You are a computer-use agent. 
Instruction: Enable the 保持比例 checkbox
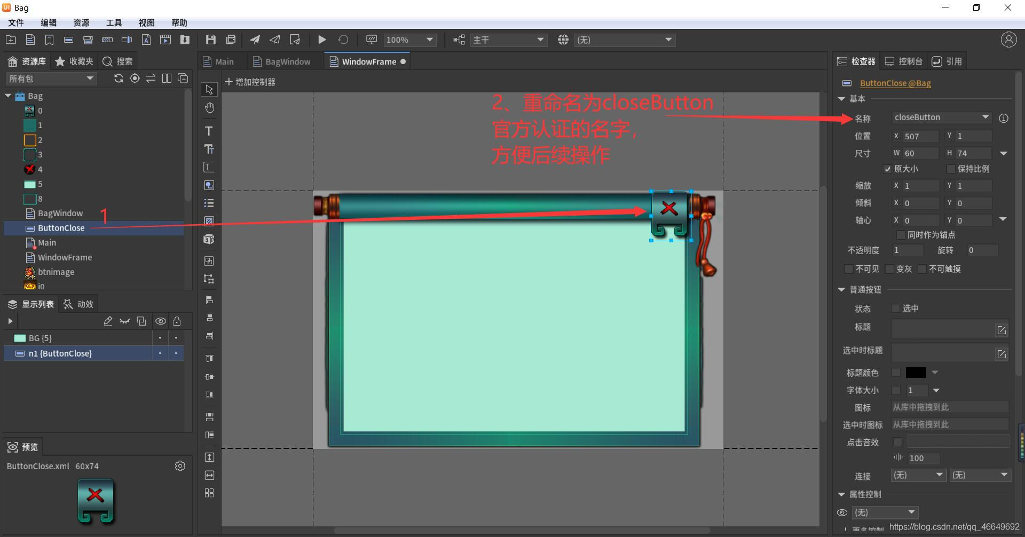(x=950, y=169)
